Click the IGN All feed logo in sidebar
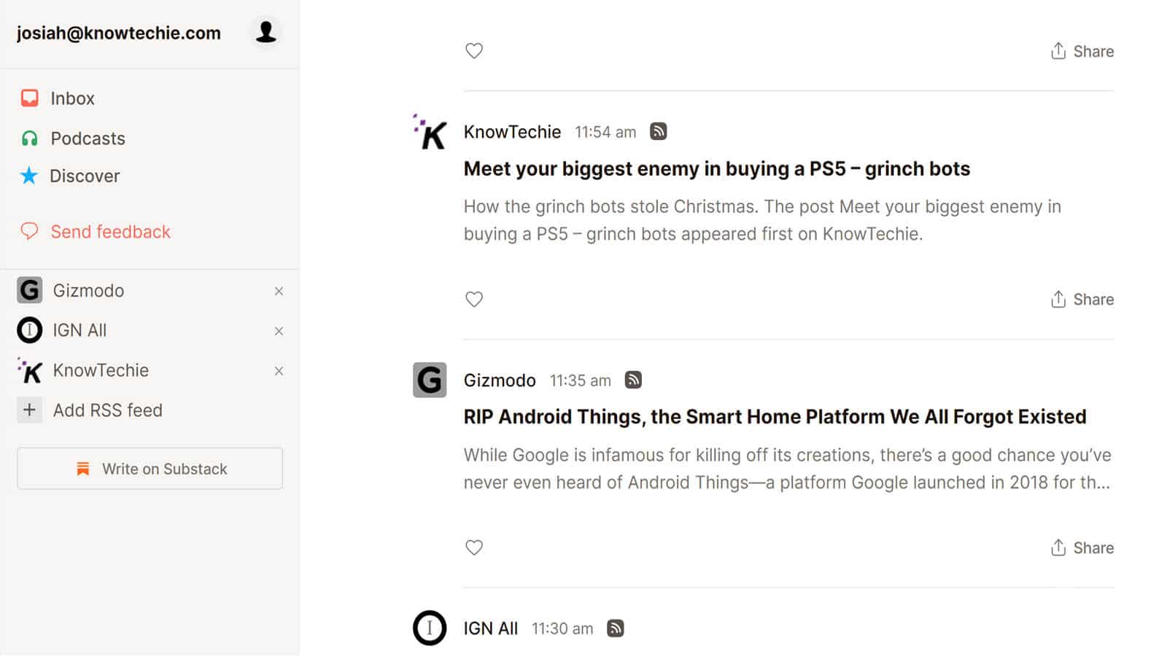Screen dimensions: 1167x656 tap(29, 329)
